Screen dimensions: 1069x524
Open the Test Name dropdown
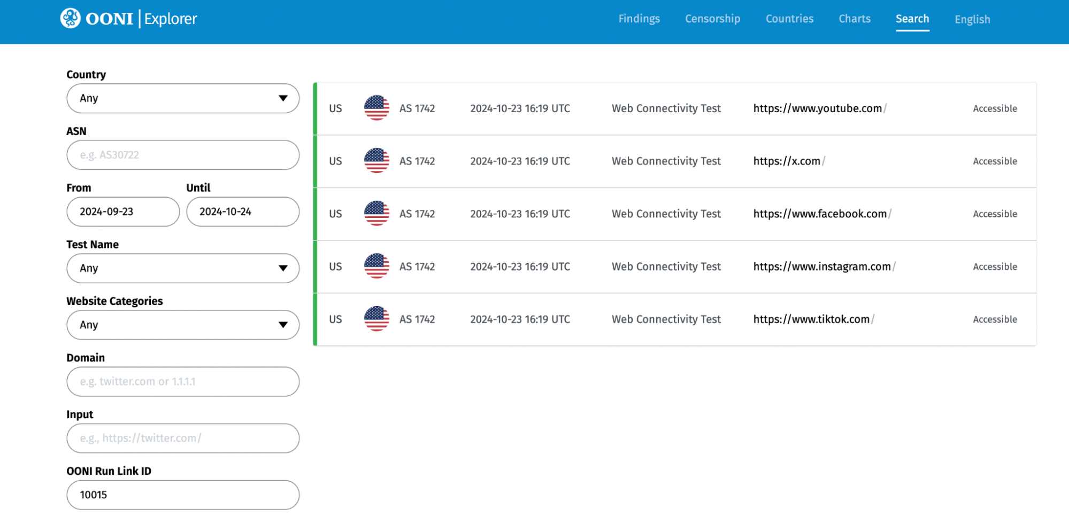click(182, 268)
